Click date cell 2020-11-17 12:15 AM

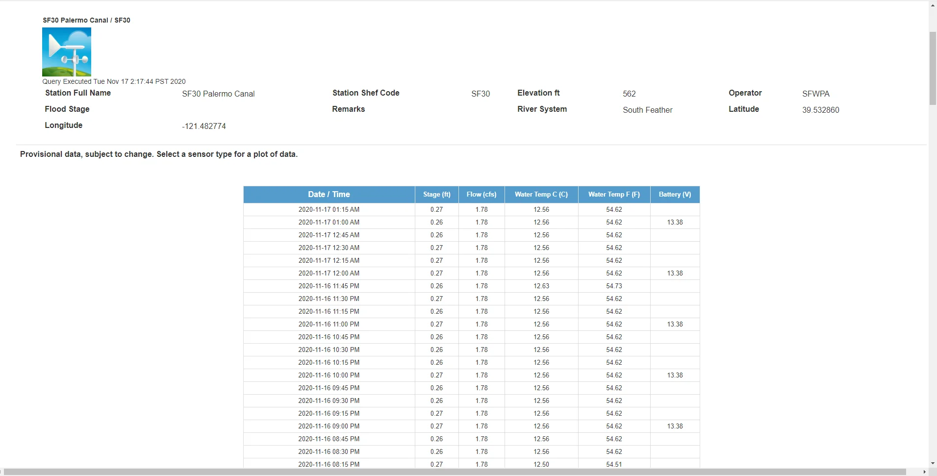point(329,260)
